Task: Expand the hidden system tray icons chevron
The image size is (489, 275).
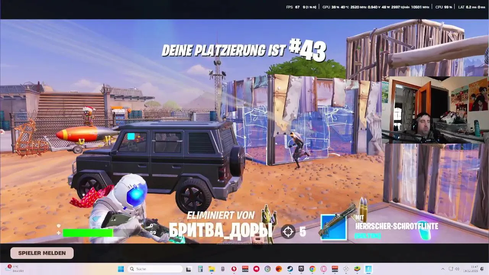Action: click(443, 269)
